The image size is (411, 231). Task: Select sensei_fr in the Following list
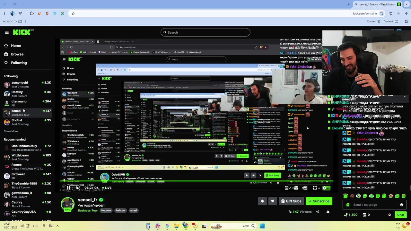pyautogui.click(x=27, y=113)
